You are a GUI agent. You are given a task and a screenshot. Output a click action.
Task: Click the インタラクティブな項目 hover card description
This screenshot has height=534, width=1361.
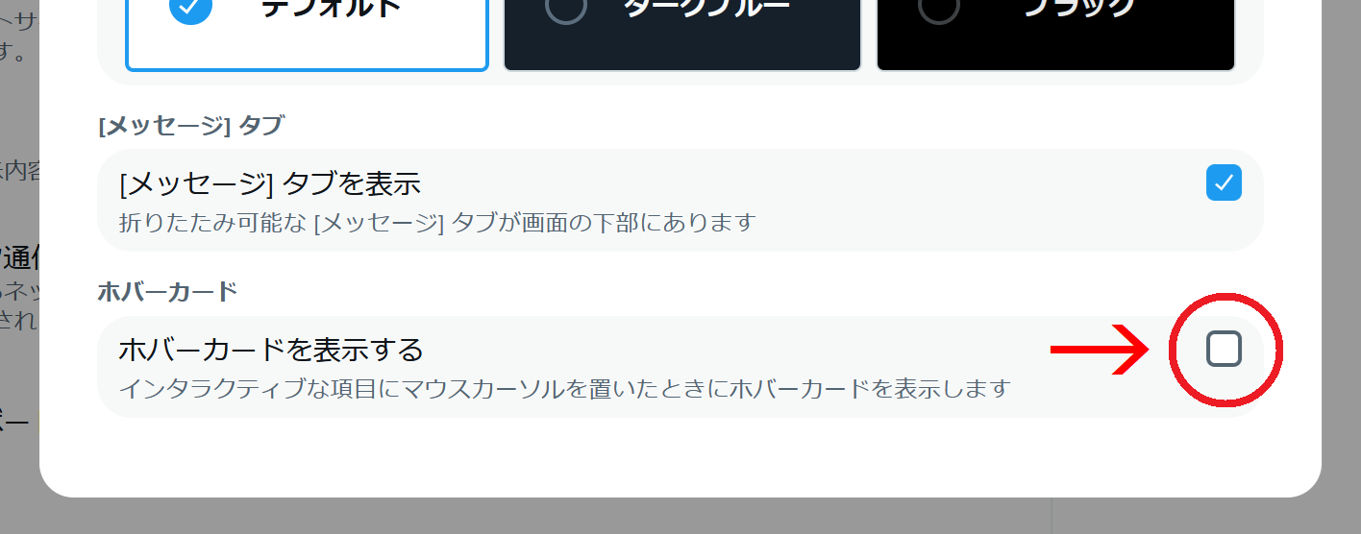point(565,389)
